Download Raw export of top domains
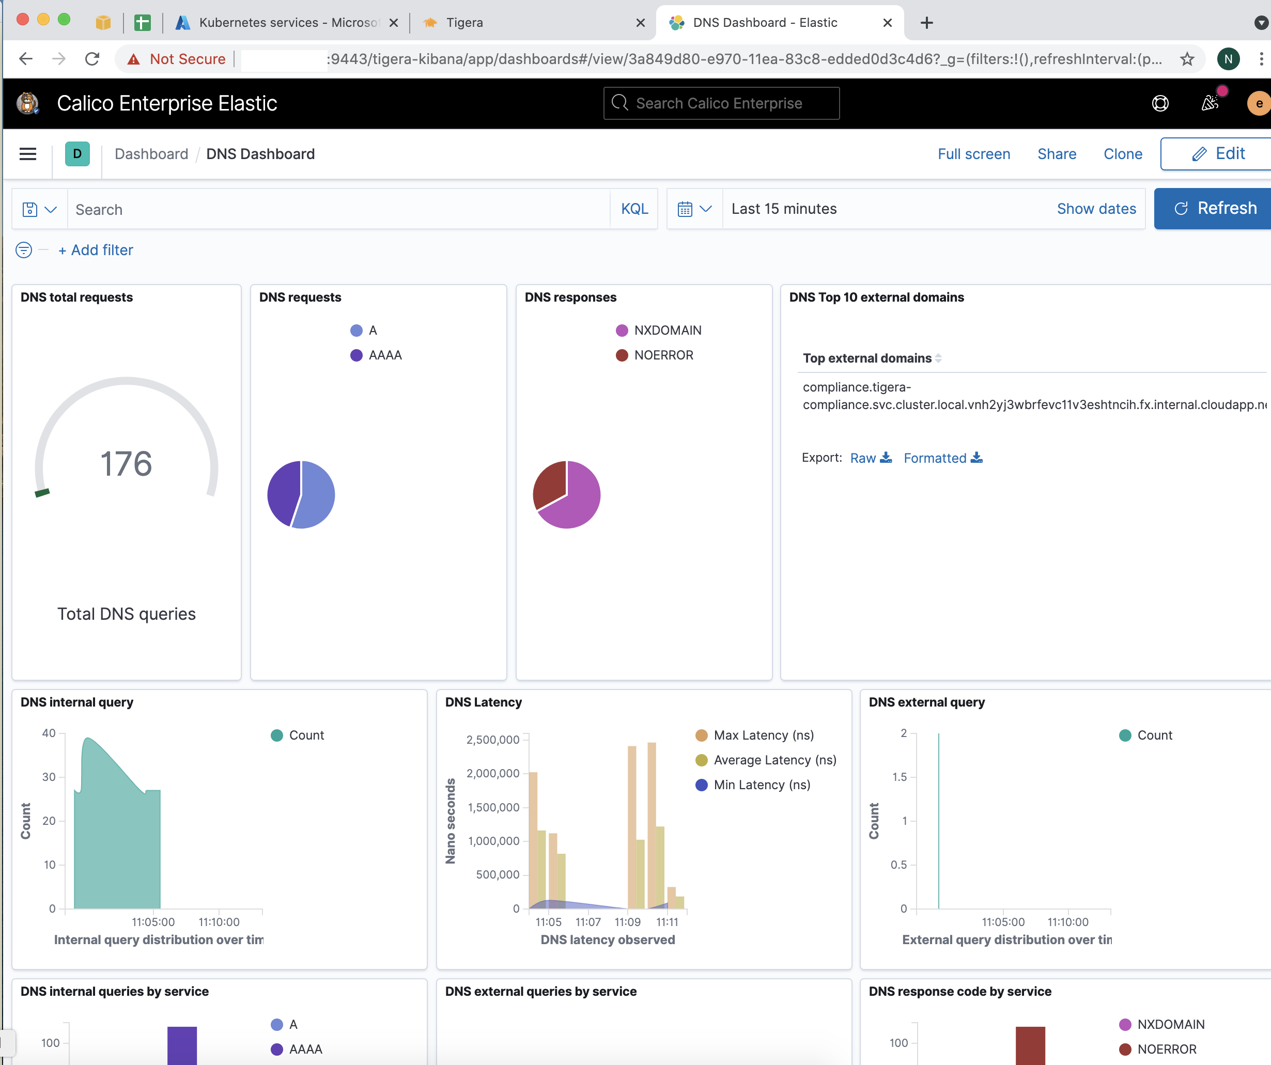This screenshot has width=1271, height=1065. [871, 458]
